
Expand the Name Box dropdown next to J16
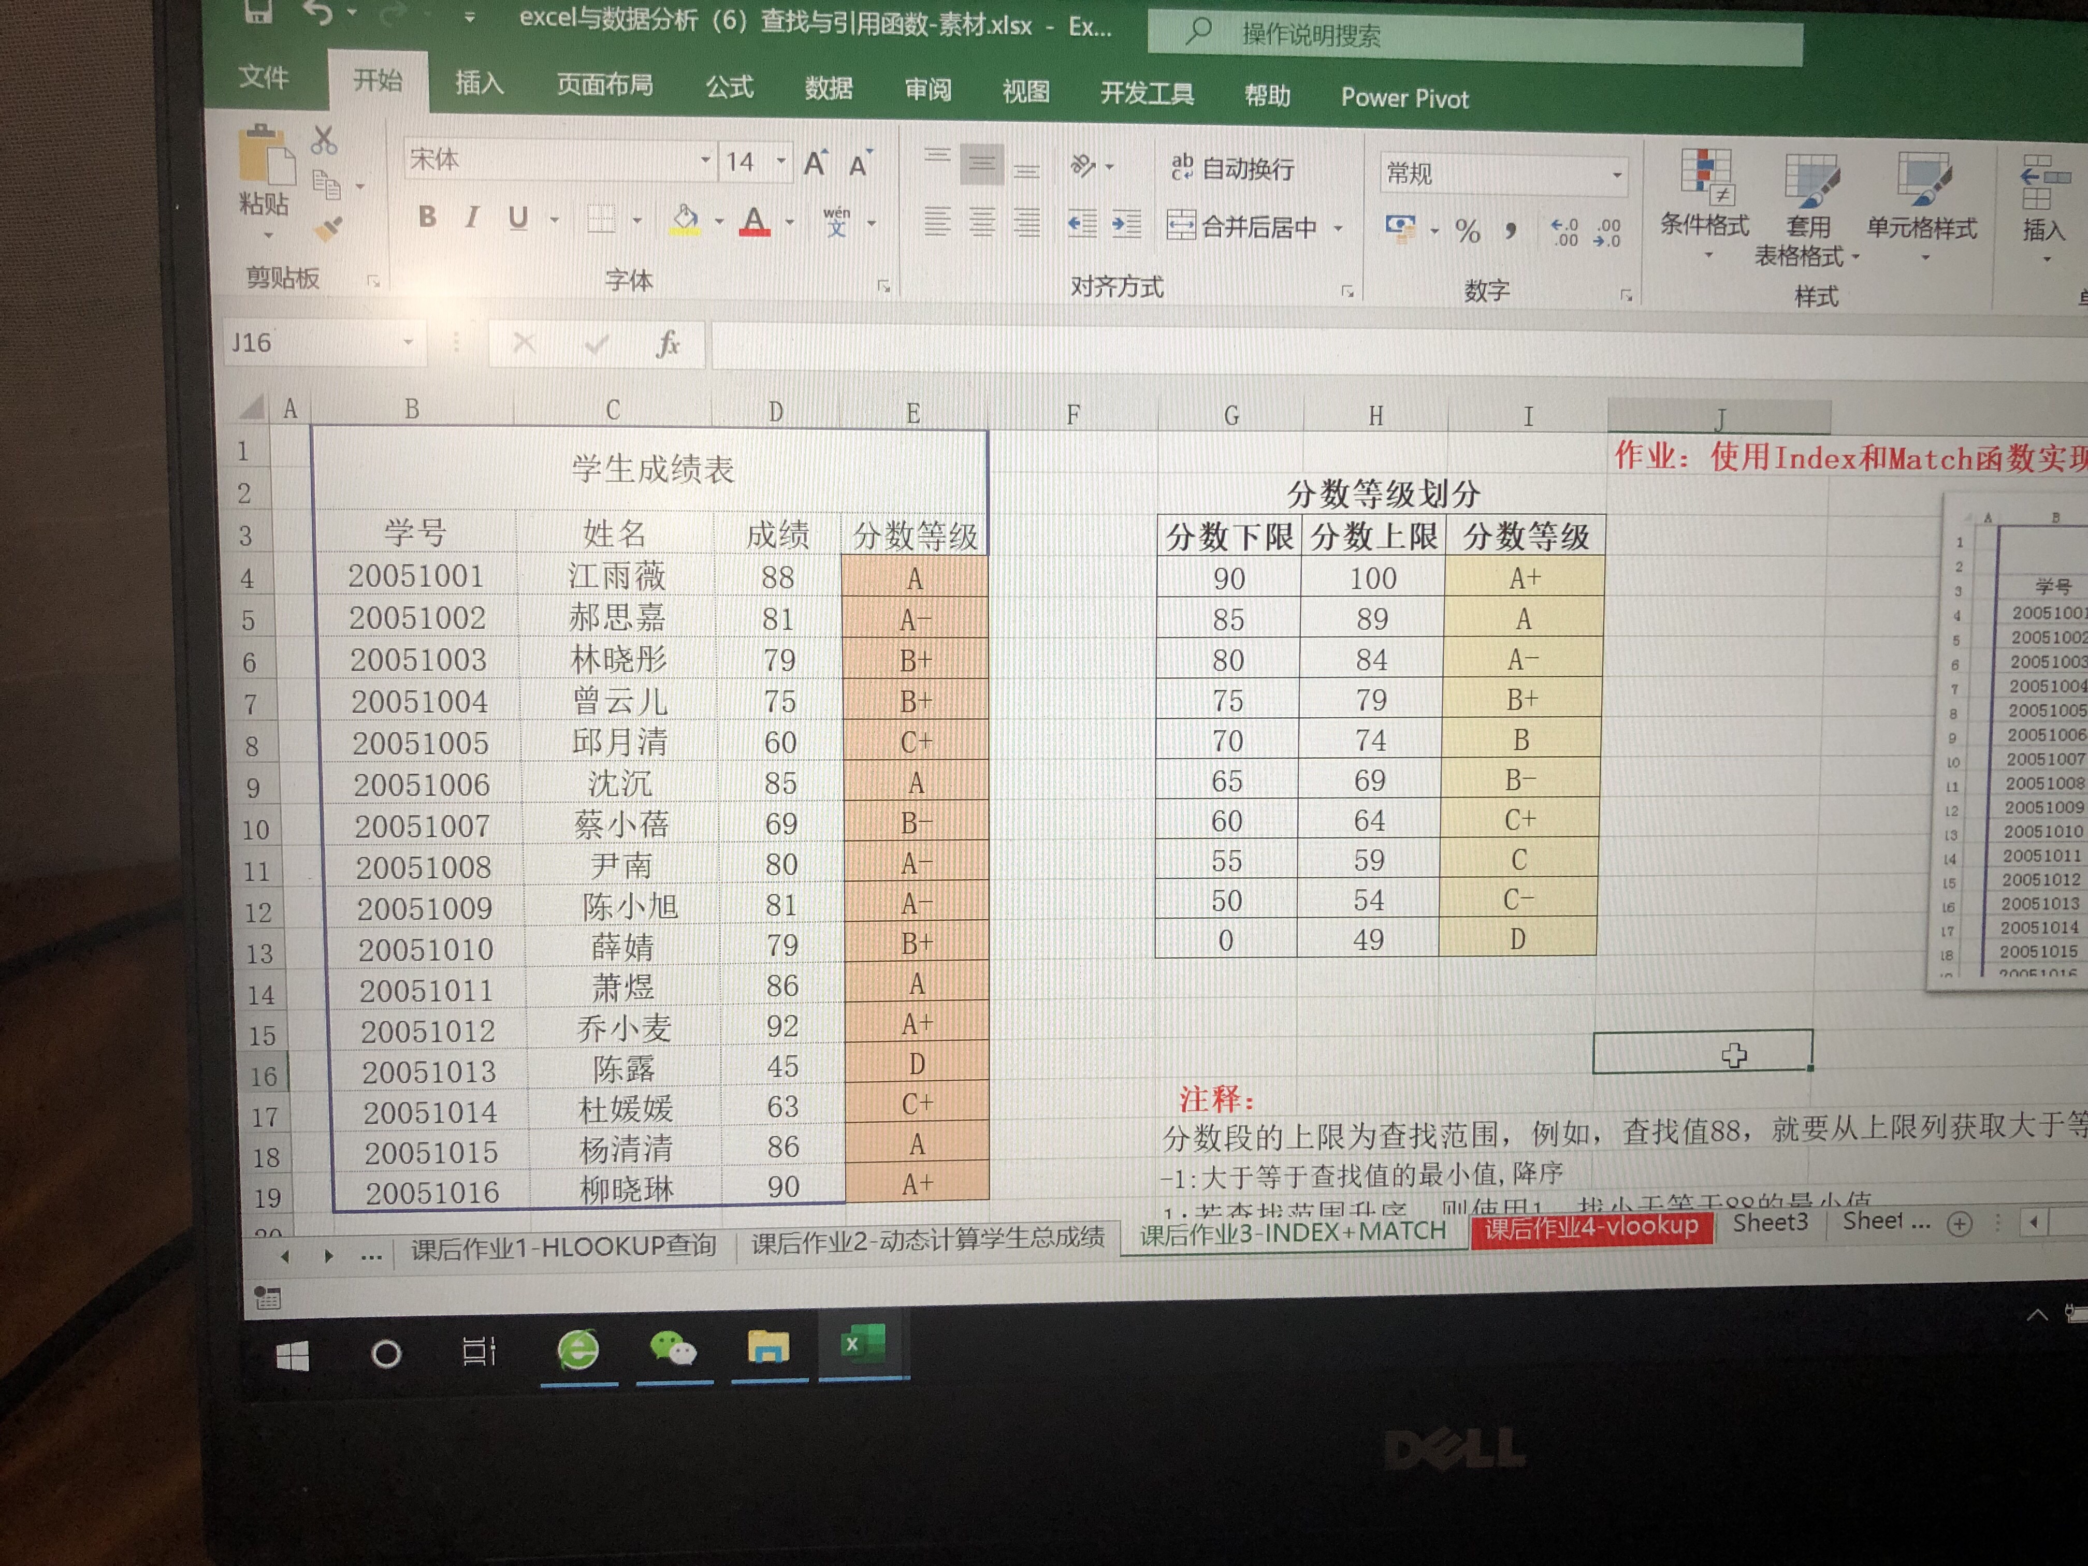[x=408, y=342]
